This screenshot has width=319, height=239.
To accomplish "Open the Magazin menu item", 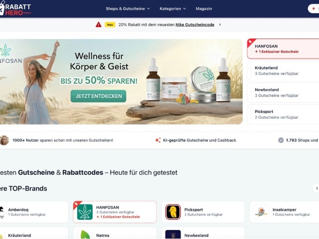I will (204, 8).
